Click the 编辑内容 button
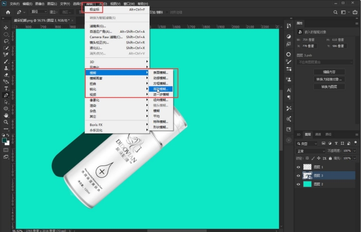 coord(329,72)
